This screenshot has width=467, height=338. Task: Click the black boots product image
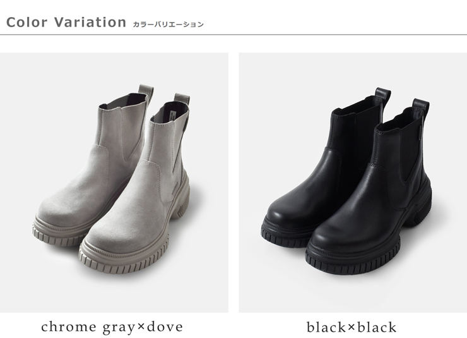click(x=353, y=183)
